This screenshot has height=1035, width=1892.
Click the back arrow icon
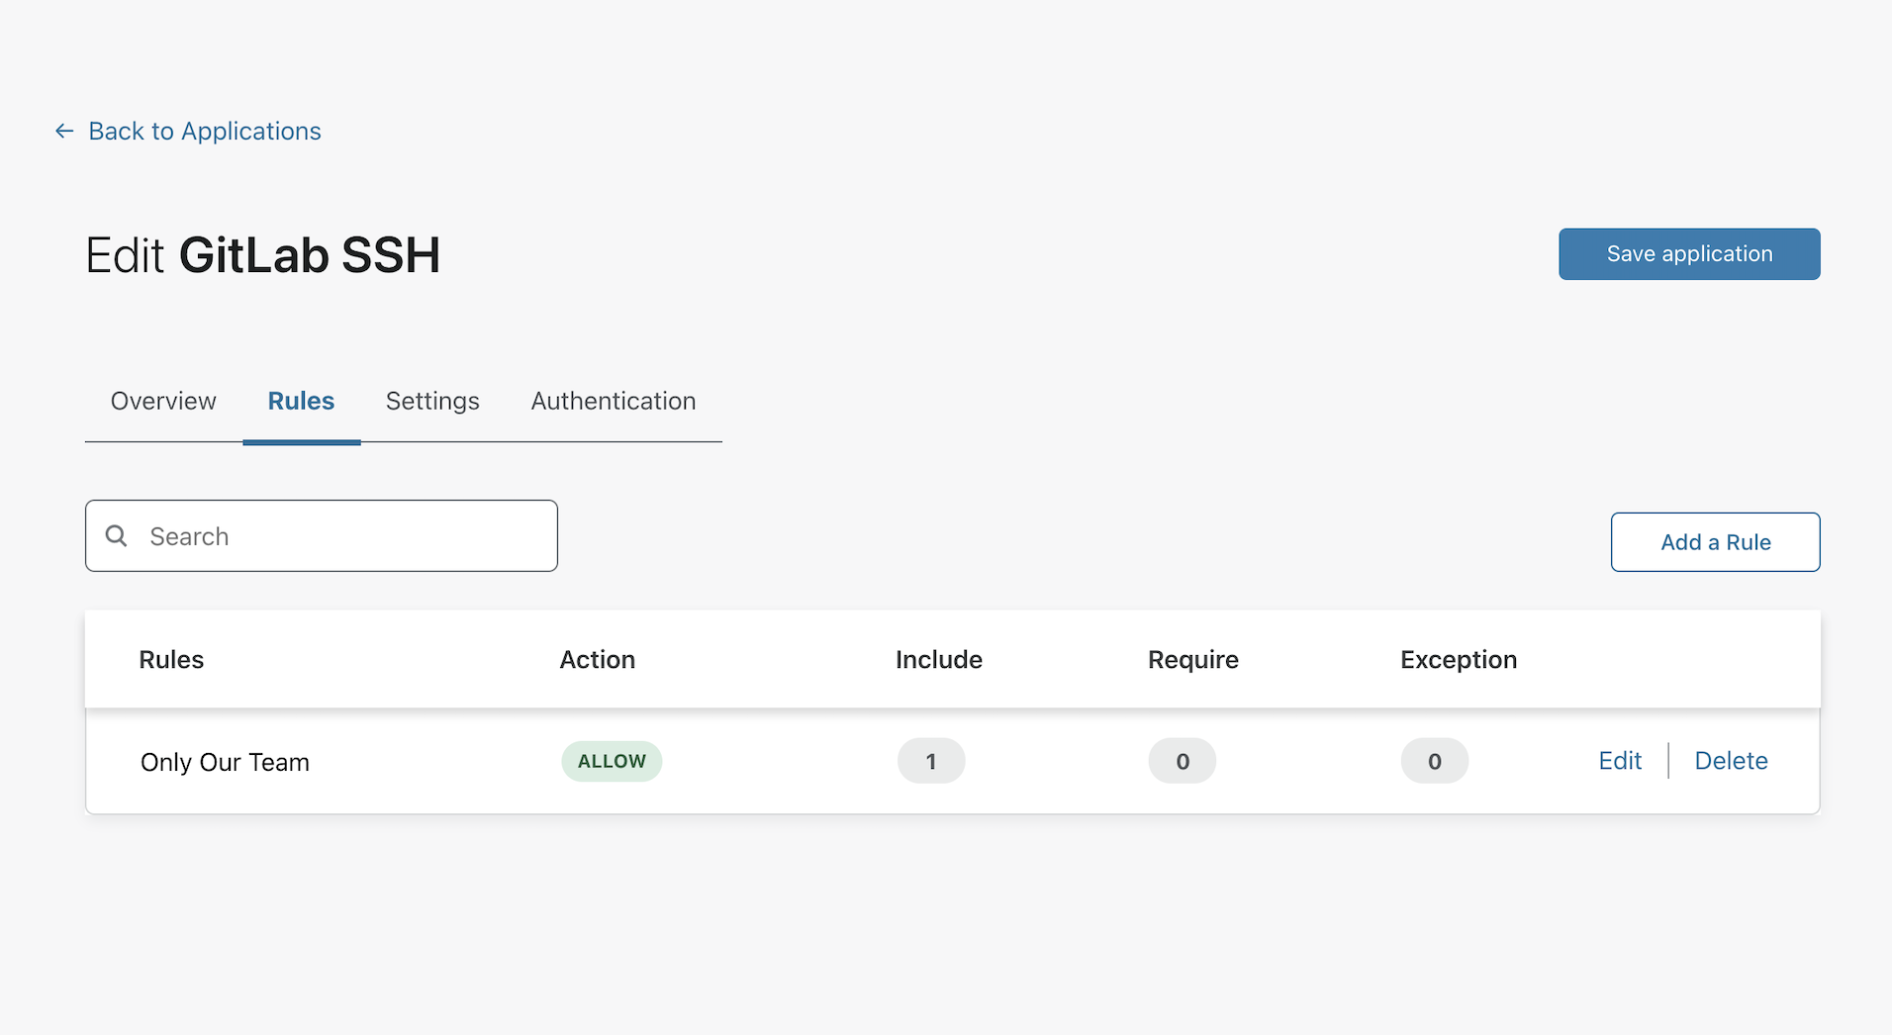point(63,131)
